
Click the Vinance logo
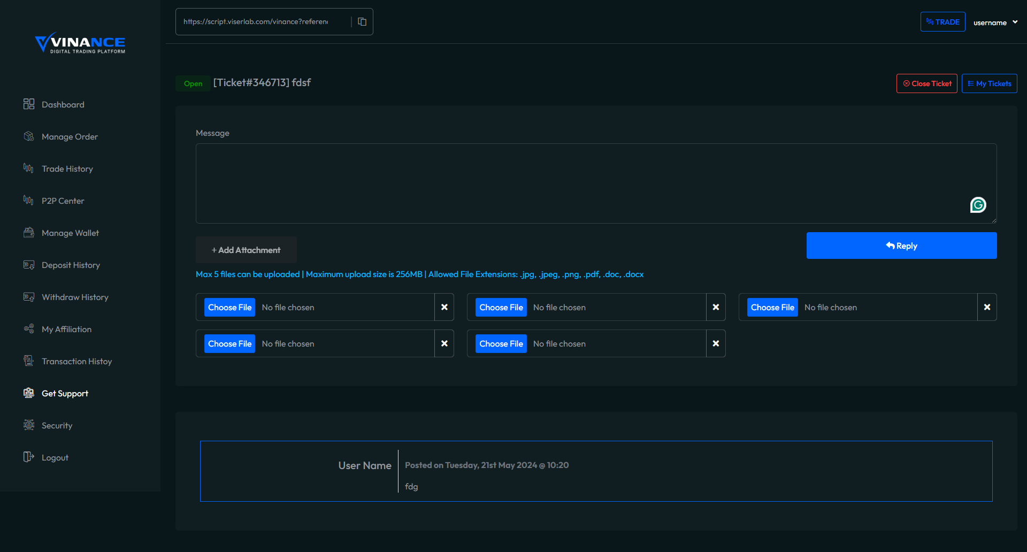coord(80,43)
